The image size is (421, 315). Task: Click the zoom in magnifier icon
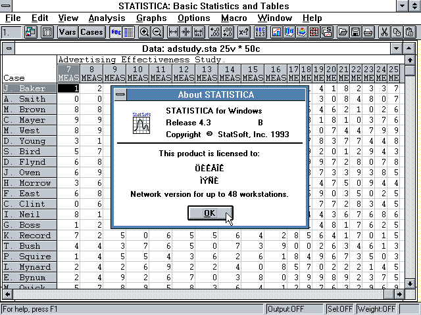point(145,32)
